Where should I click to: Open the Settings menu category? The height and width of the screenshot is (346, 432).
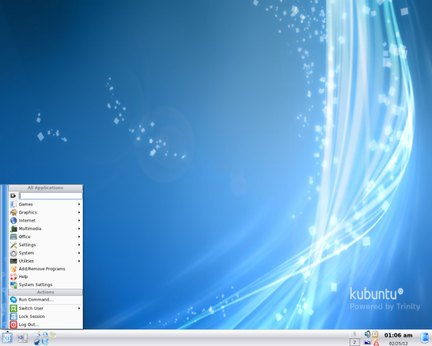click(45, 245)
